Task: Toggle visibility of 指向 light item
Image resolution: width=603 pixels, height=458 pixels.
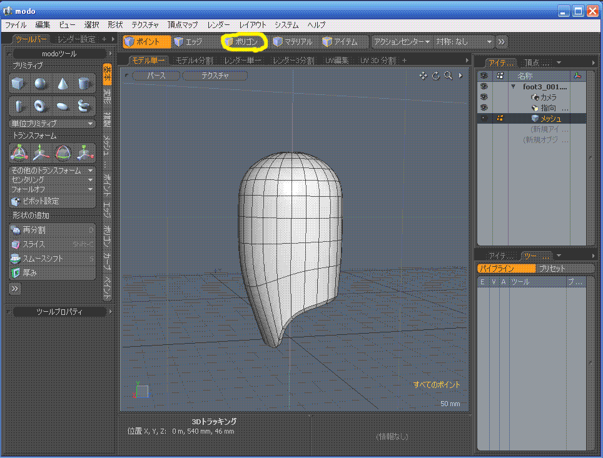Action: [484, 107]
